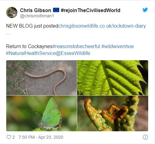Open the tweet info circle icon
Image resolution: width=155 pixels, height=144 pixels.
click(145, 137)
